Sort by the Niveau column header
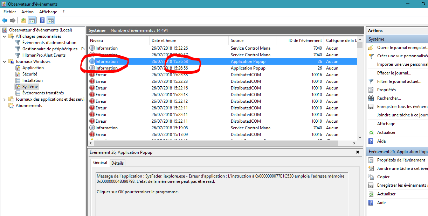Viewport: 428px width, 216px height. coord(118,41)
